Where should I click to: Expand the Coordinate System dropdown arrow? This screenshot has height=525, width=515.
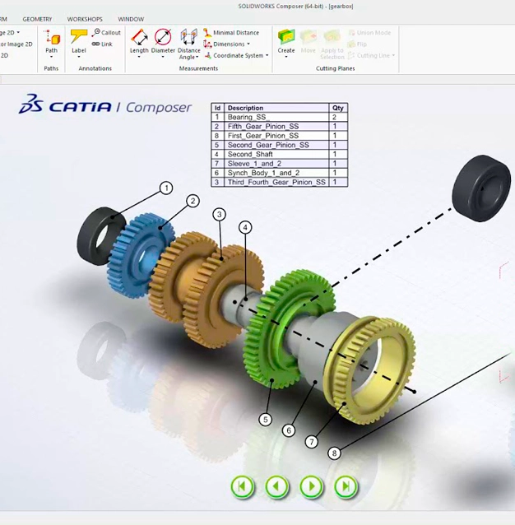(267, 55)
